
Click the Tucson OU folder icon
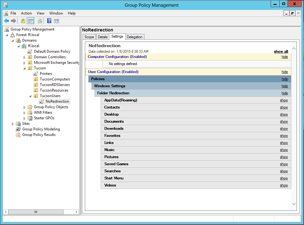[30, 68]
